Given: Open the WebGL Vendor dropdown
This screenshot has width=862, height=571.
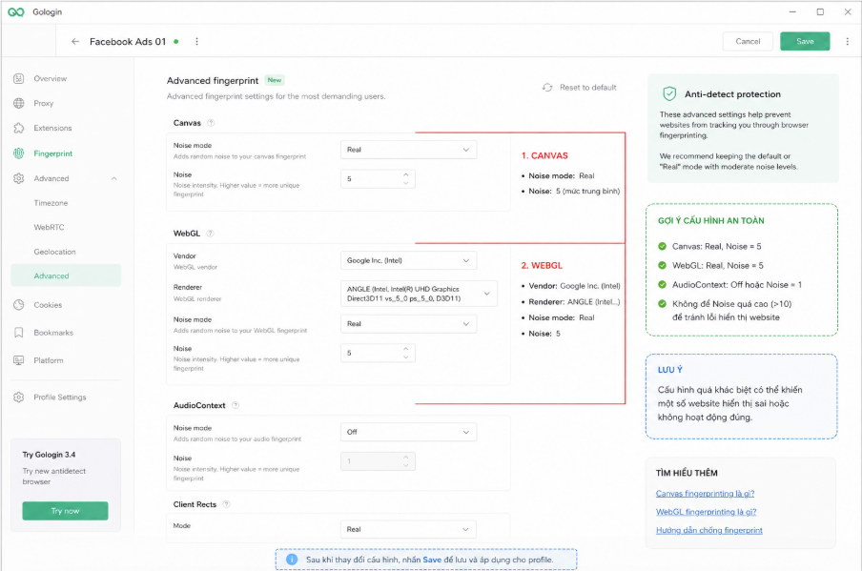Looking at the screenshot, I should (408, 260).
